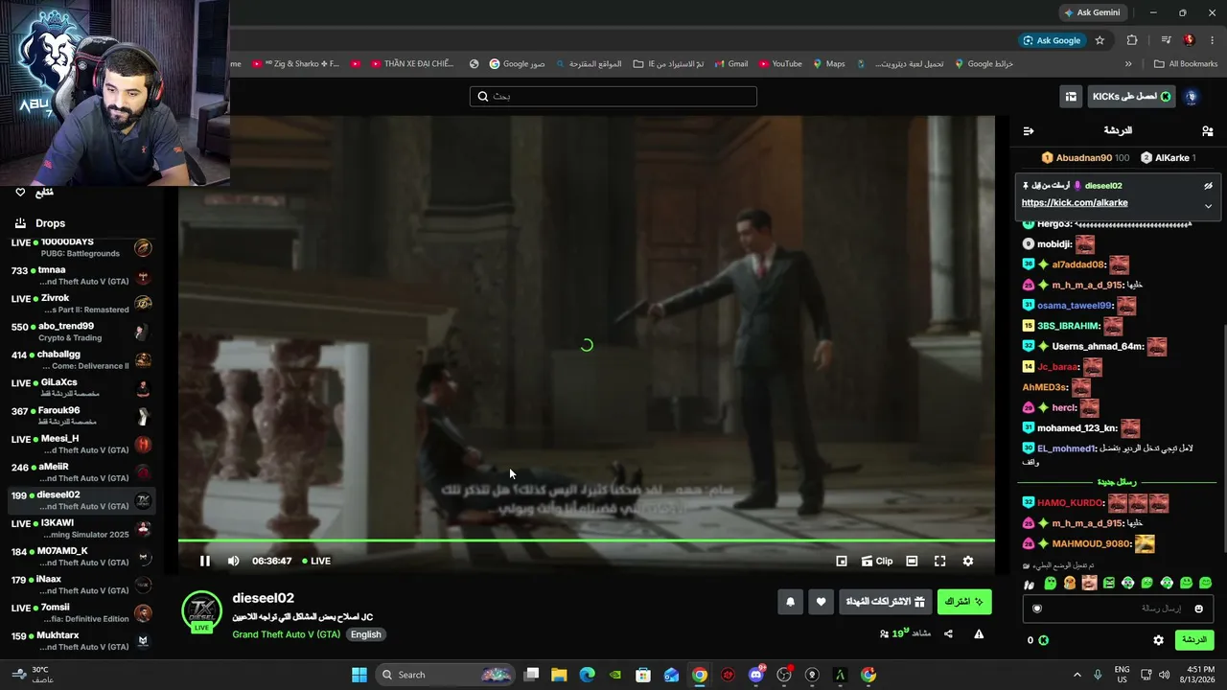Image resolution: width=1227 pixels, height=690 pixels.
Task: Enter fullscreen video mode
Action: pyautogui.click(x=939, y=561)
